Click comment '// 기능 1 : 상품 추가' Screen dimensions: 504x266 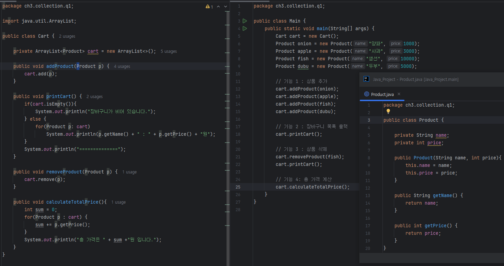[301, 81]
